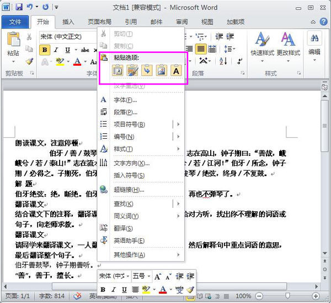Click the ribbon copy icon

coord(29,49)
